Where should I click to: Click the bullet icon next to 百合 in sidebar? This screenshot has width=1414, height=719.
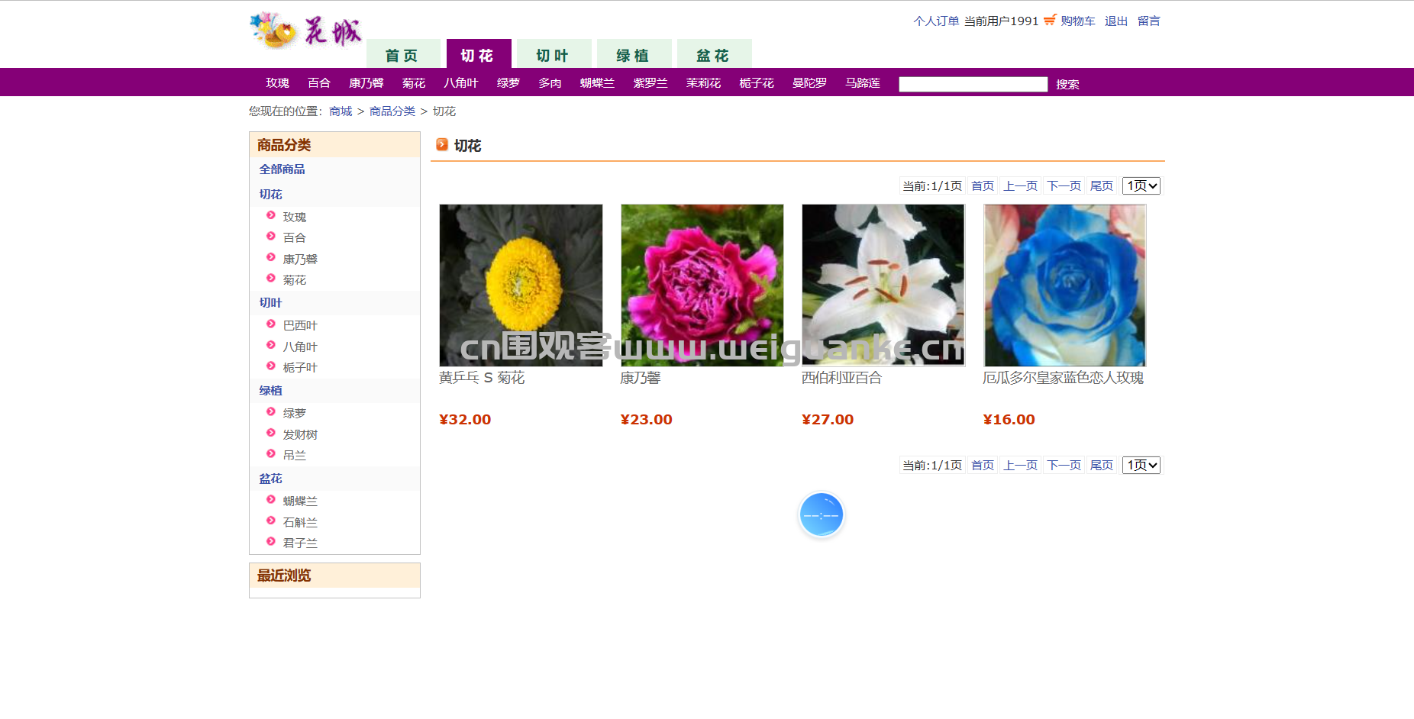pos(271,236)
